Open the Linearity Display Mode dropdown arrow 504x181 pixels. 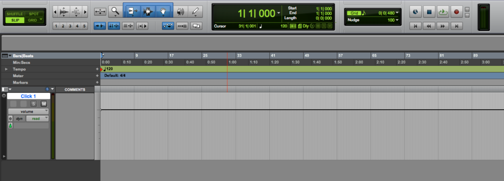[x=52, y=89]
